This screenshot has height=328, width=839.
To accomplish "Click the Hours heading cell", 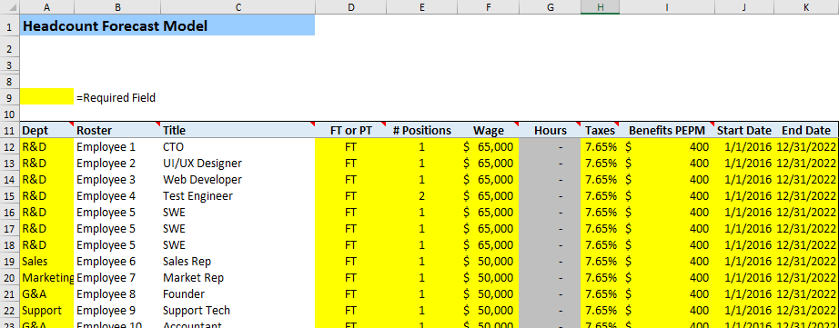I will point(550,130).
